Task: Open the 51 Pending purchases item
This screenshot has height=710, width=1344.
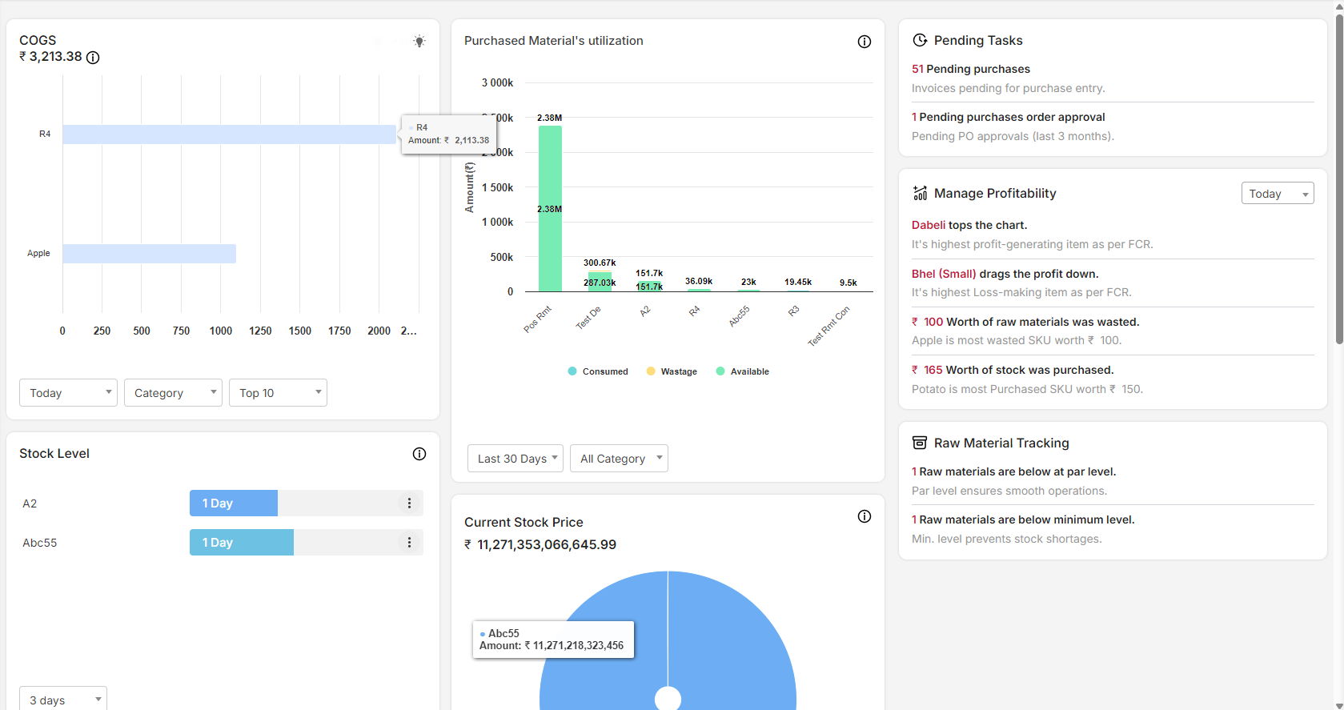Action: (971, 69)
